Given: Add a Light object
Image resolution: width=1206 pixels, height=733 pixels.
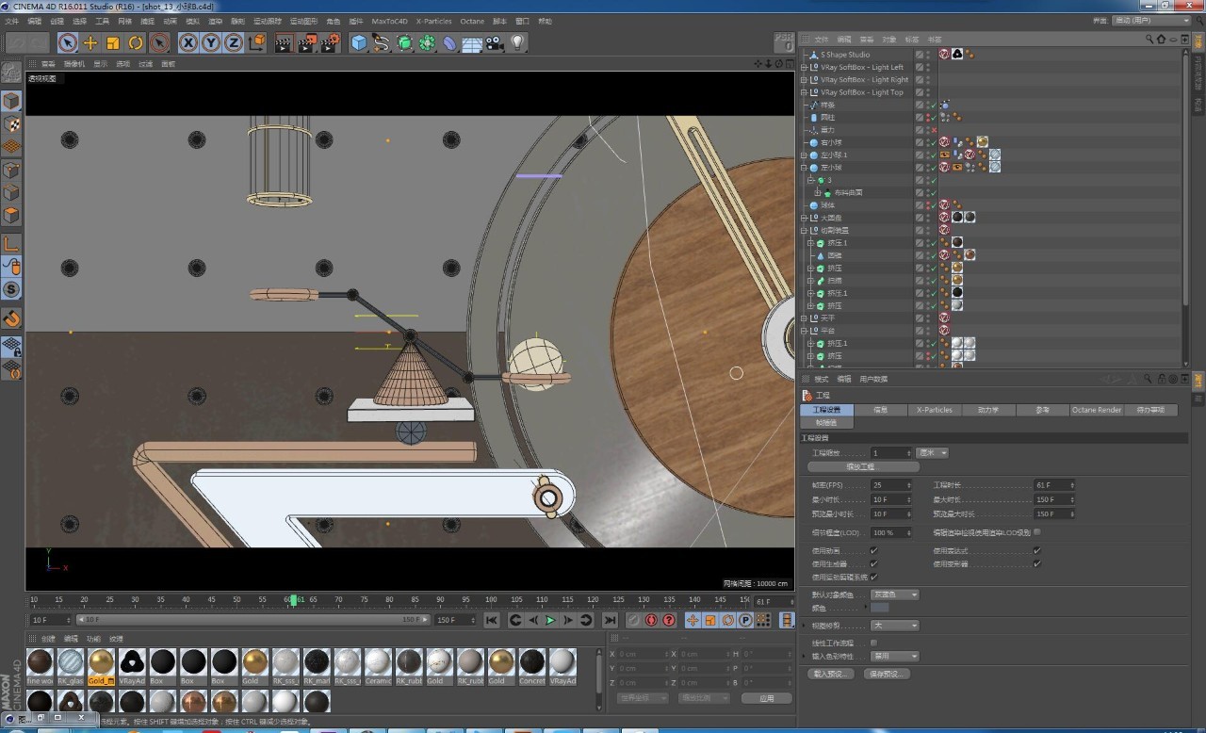Looking at the screenshot, I should pos(517,42).
